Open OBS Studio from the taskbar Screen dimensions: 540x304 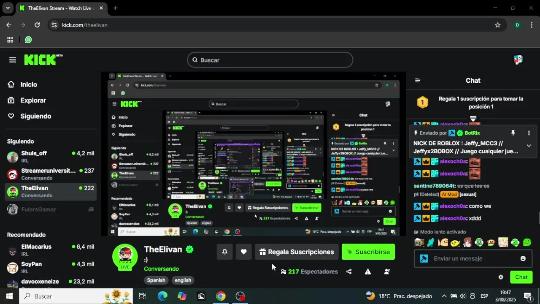240,296
